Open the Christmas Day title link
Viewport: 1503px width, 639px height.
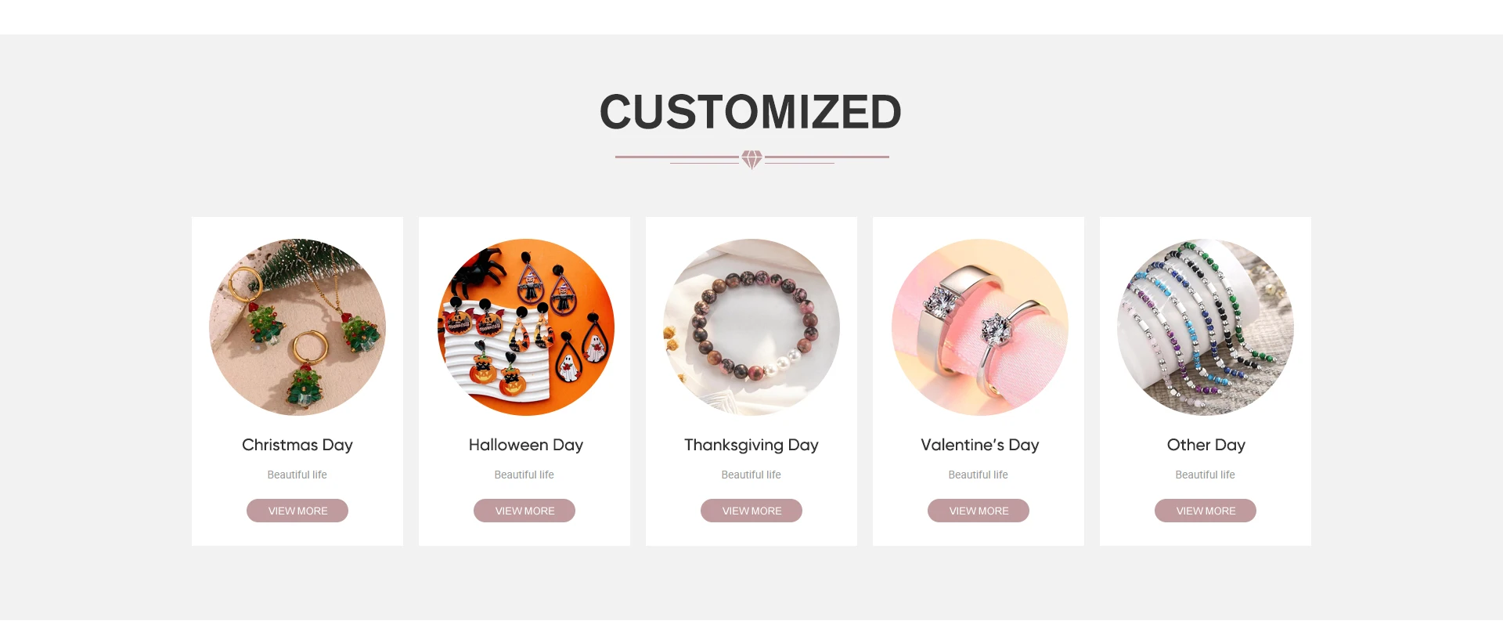297,445
